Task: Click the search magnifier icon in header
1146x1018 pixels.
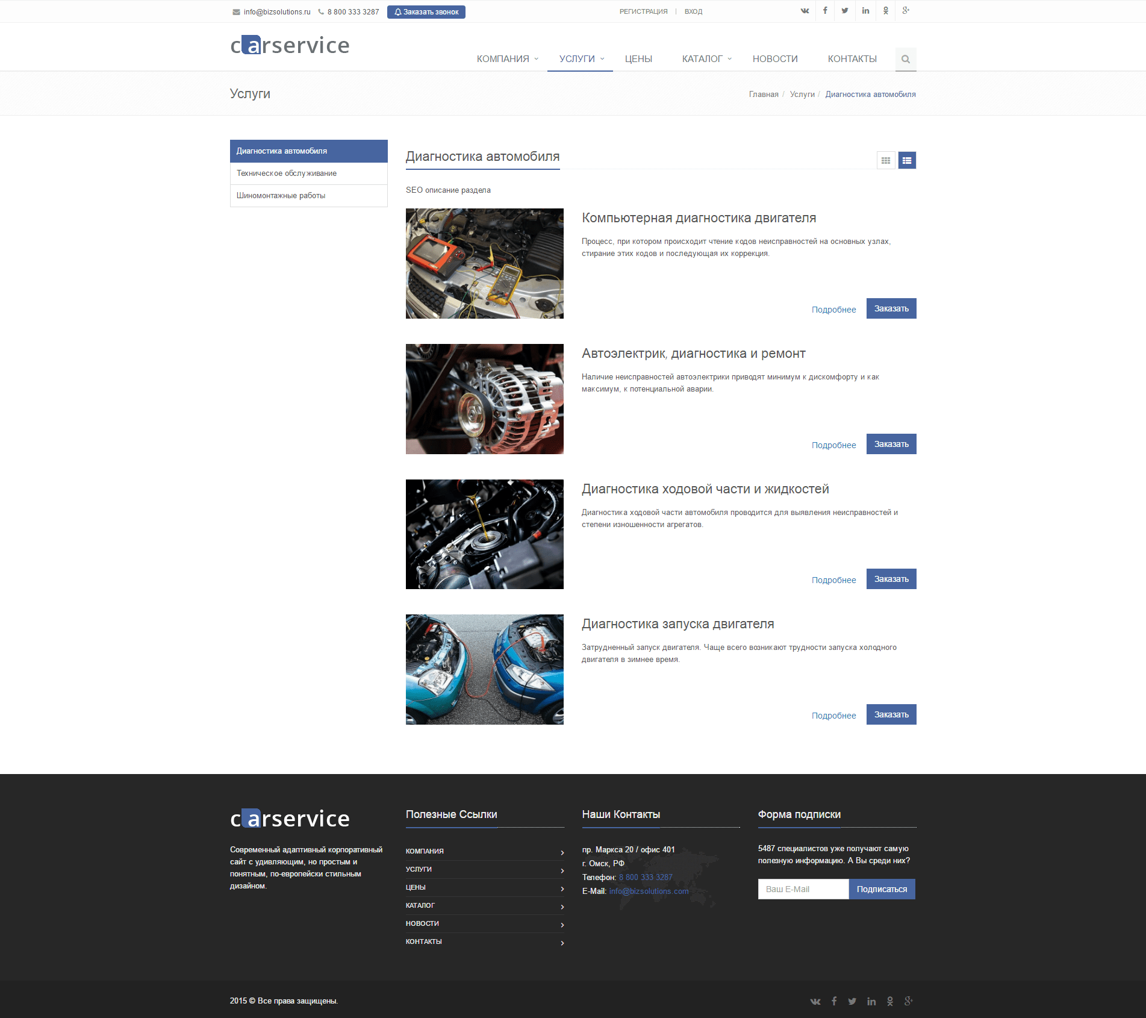Action: click(x=905, y=59)
